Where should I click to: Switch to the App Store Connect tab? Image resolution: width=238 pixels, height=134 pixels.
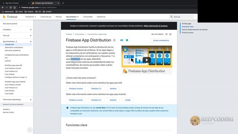pos(16,3)
